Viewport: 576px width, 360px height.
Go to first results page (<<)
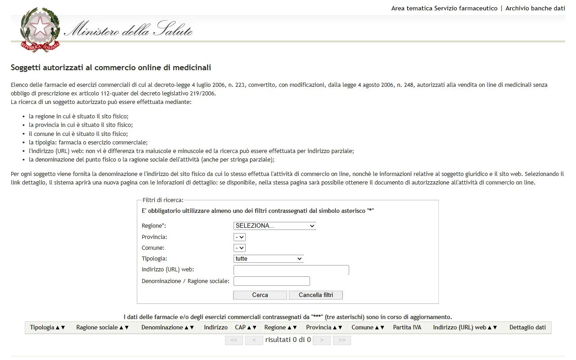click(234, 340)
